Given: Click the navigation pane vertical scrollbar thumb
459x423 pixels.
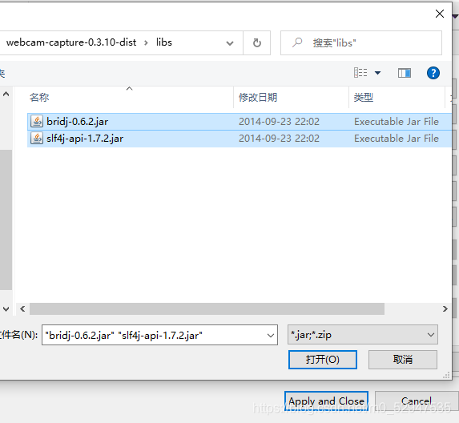Looking at the screenshot, I should [x=6, y=220].
